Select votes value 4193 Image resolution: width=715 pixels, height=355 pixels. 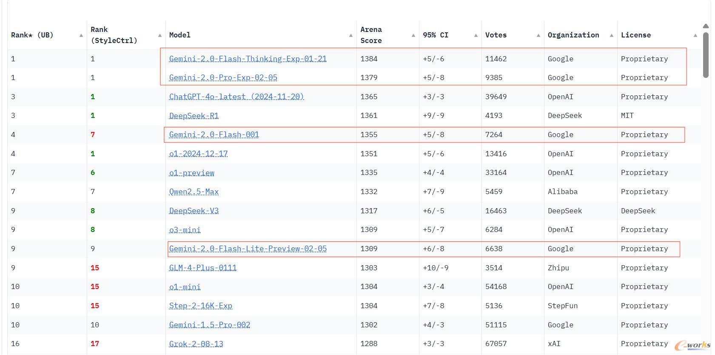tap(493, 115)
